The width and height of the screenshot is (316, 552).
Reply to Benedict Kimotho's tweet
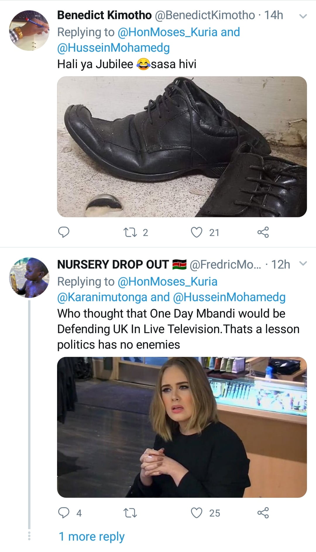pyautogui.click(x=64, y=232)
